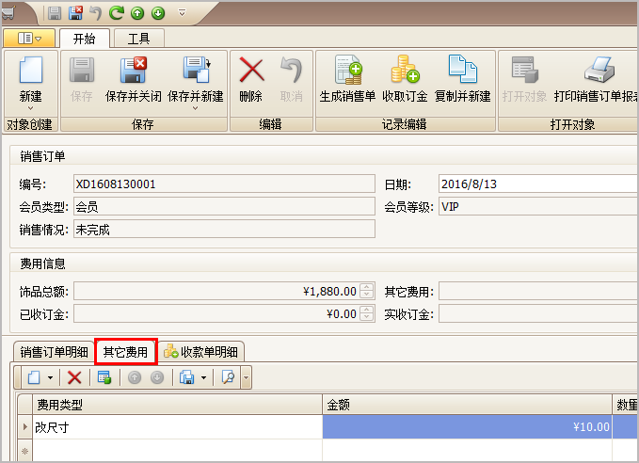Click the 其它费用 input field

pyautogui.click(x=538, y=291)
